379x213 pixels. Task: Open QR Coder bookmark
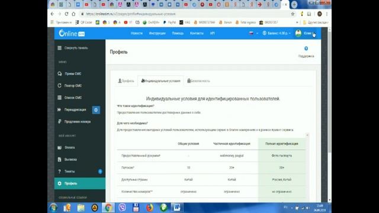(83, 22)
